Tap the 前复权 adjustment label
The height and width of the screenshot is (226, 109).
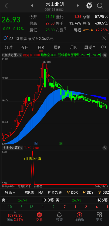coord(38,186)
